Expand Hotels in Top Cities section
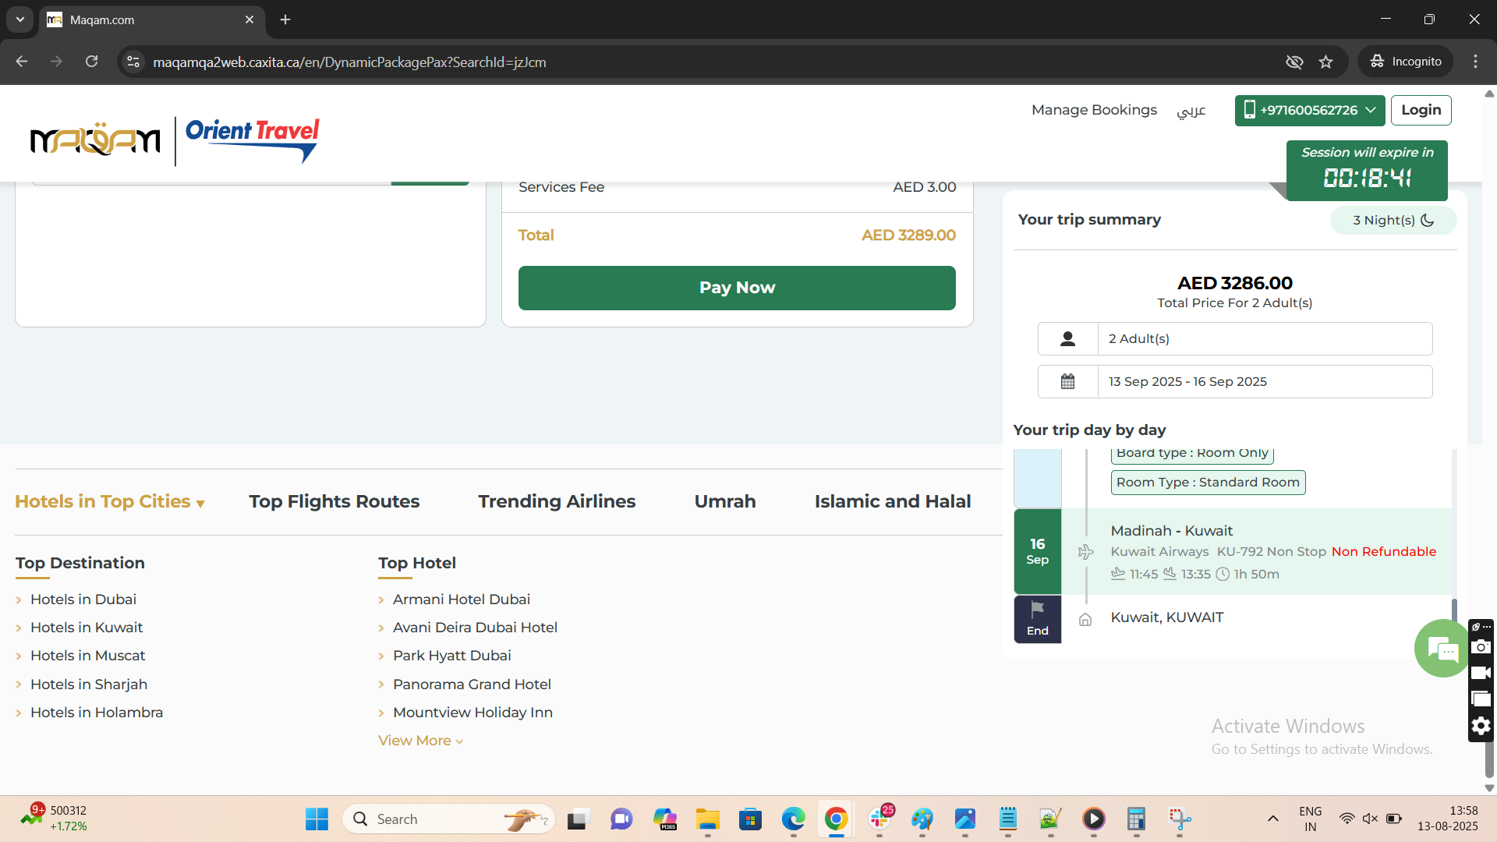Screen dimensions: 1497x842 click(110, 501)
